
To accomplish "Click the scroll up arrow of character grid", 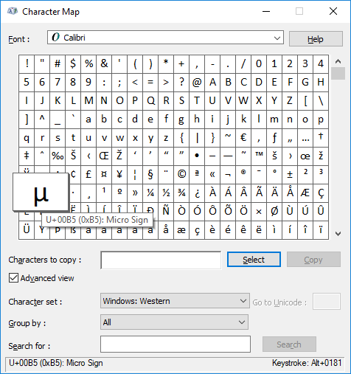I will (338, 61).
